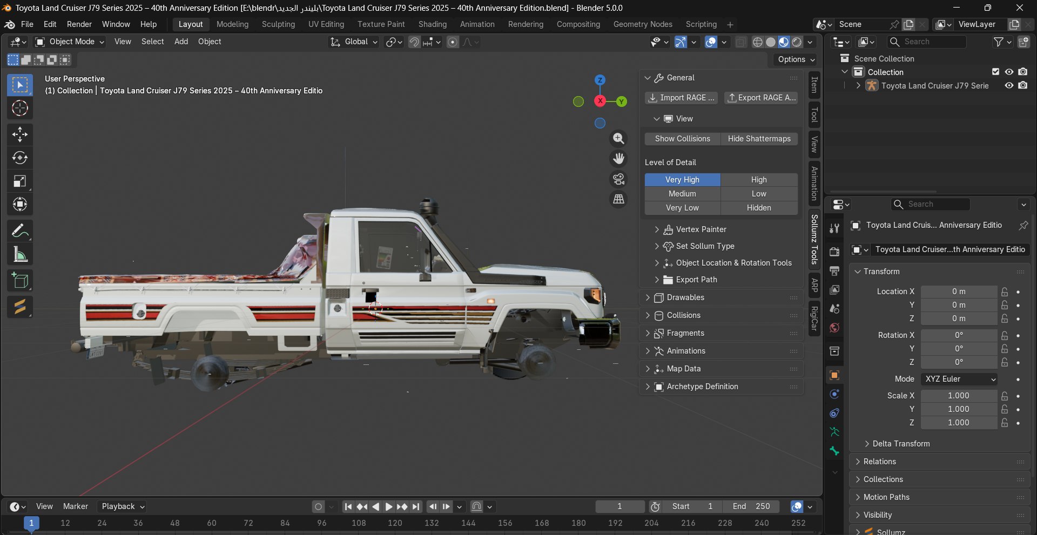Set level of detail to Medium
Screen dimensions: 1037x535
point(683,194)
